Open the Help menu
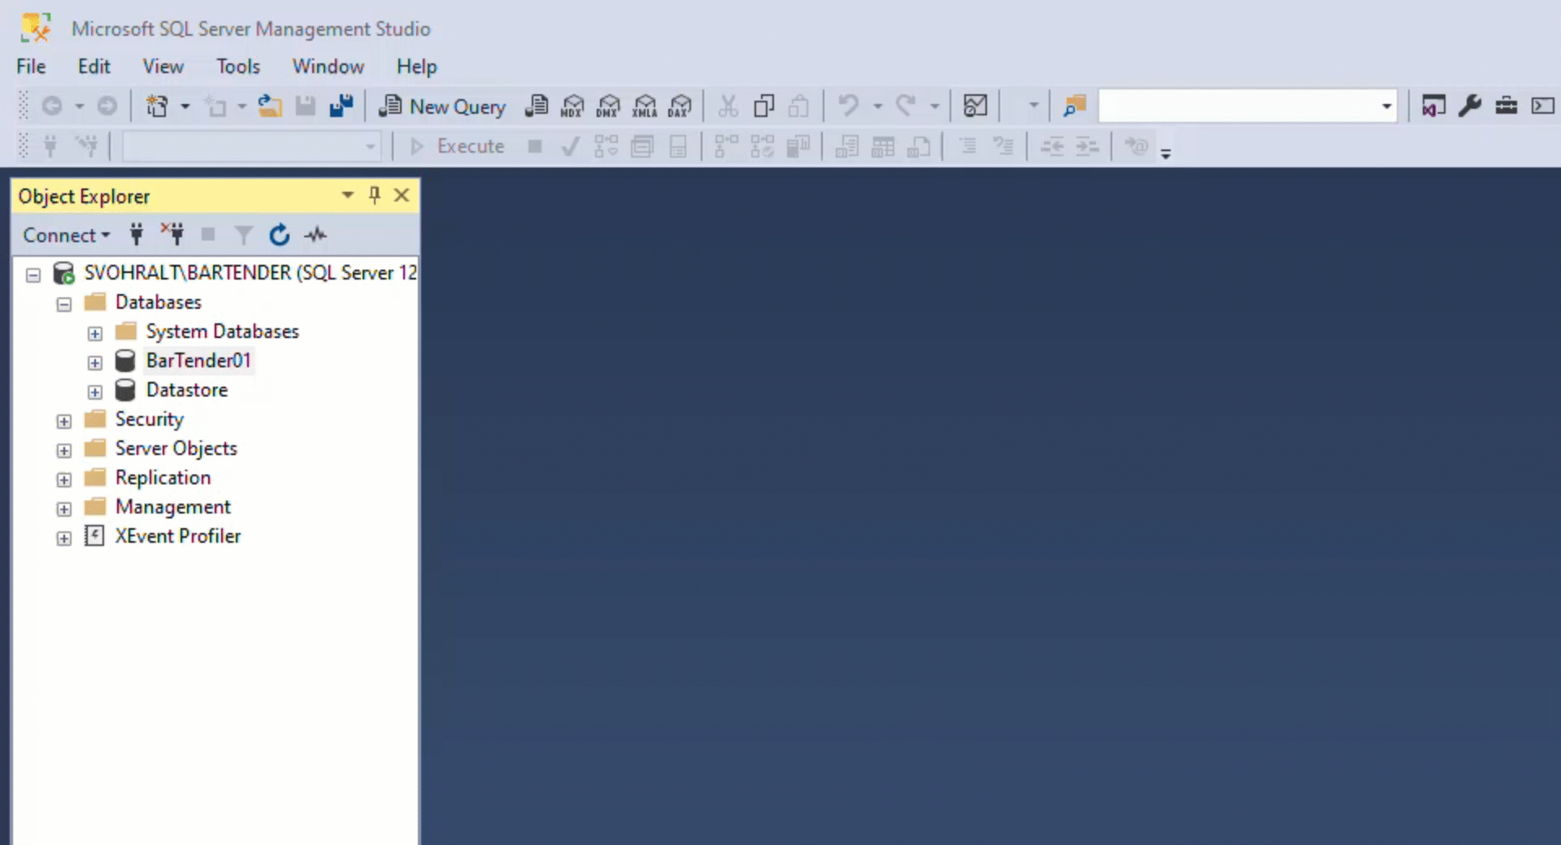 tap(416, 67)
